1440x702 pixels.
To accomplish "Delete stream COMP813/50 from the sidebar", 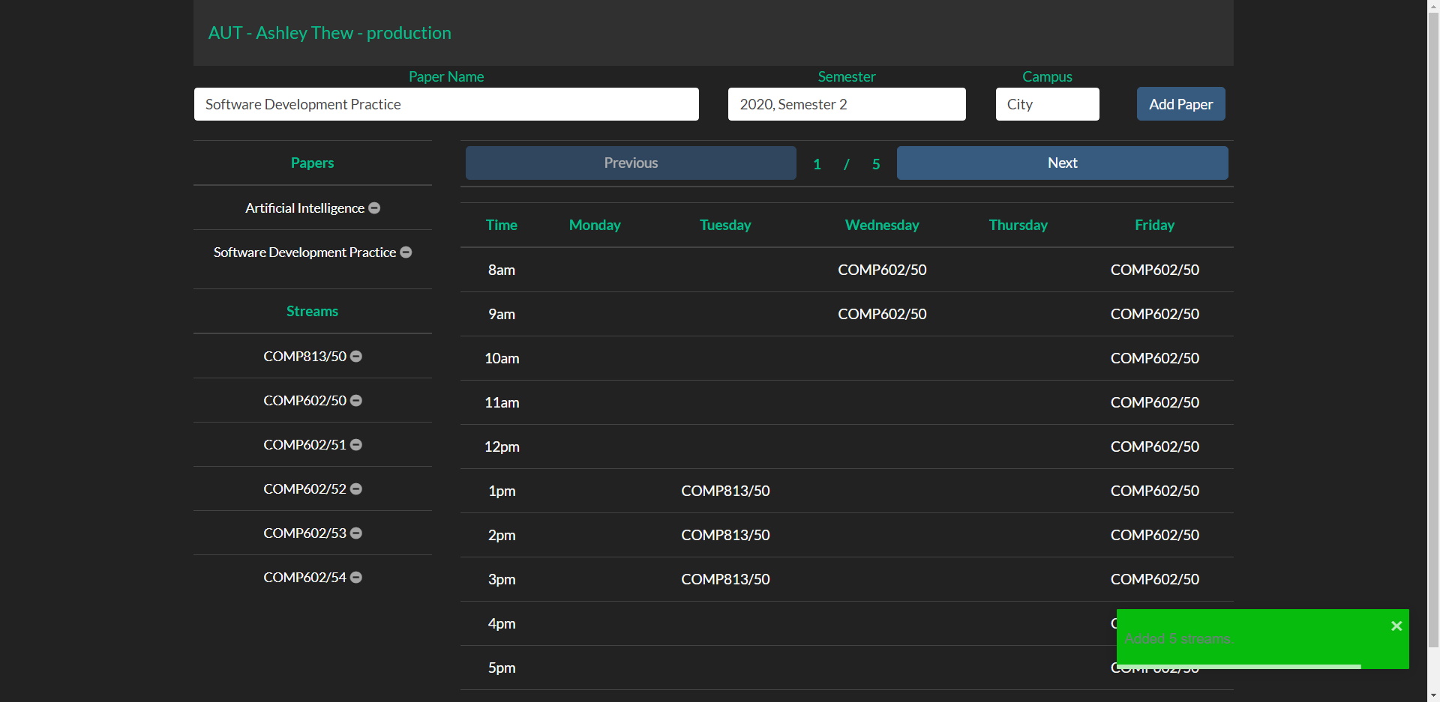I will point(355,357).
